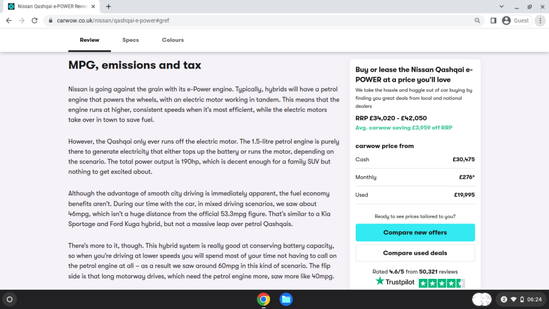Open the ChromeOS launcher circle
The image size is (549, 309).
tap(10, 299)
